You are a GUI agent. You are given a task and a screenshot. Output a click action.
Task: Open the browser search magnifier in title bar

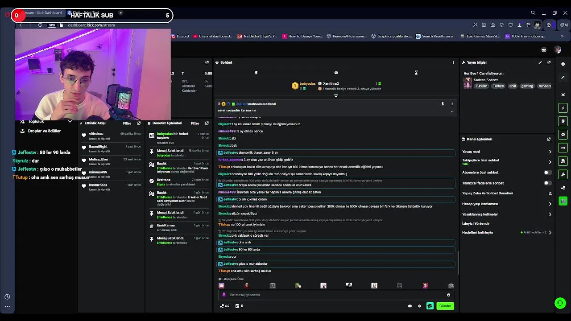[533, 13]
